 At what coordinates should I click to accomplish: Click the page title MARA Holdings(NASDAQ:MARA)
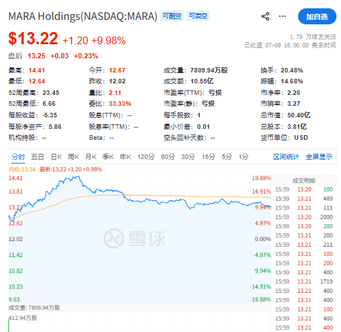pos(83,16)
